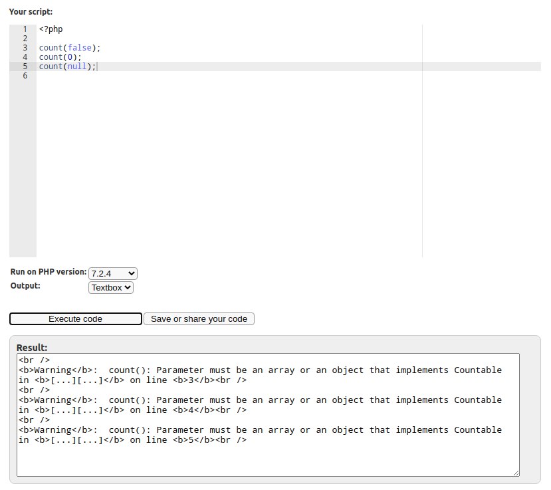The width and height of the screenshot is (551, 490).
Task: Click the 'Output:' label
Action: [x=25, y=286]
